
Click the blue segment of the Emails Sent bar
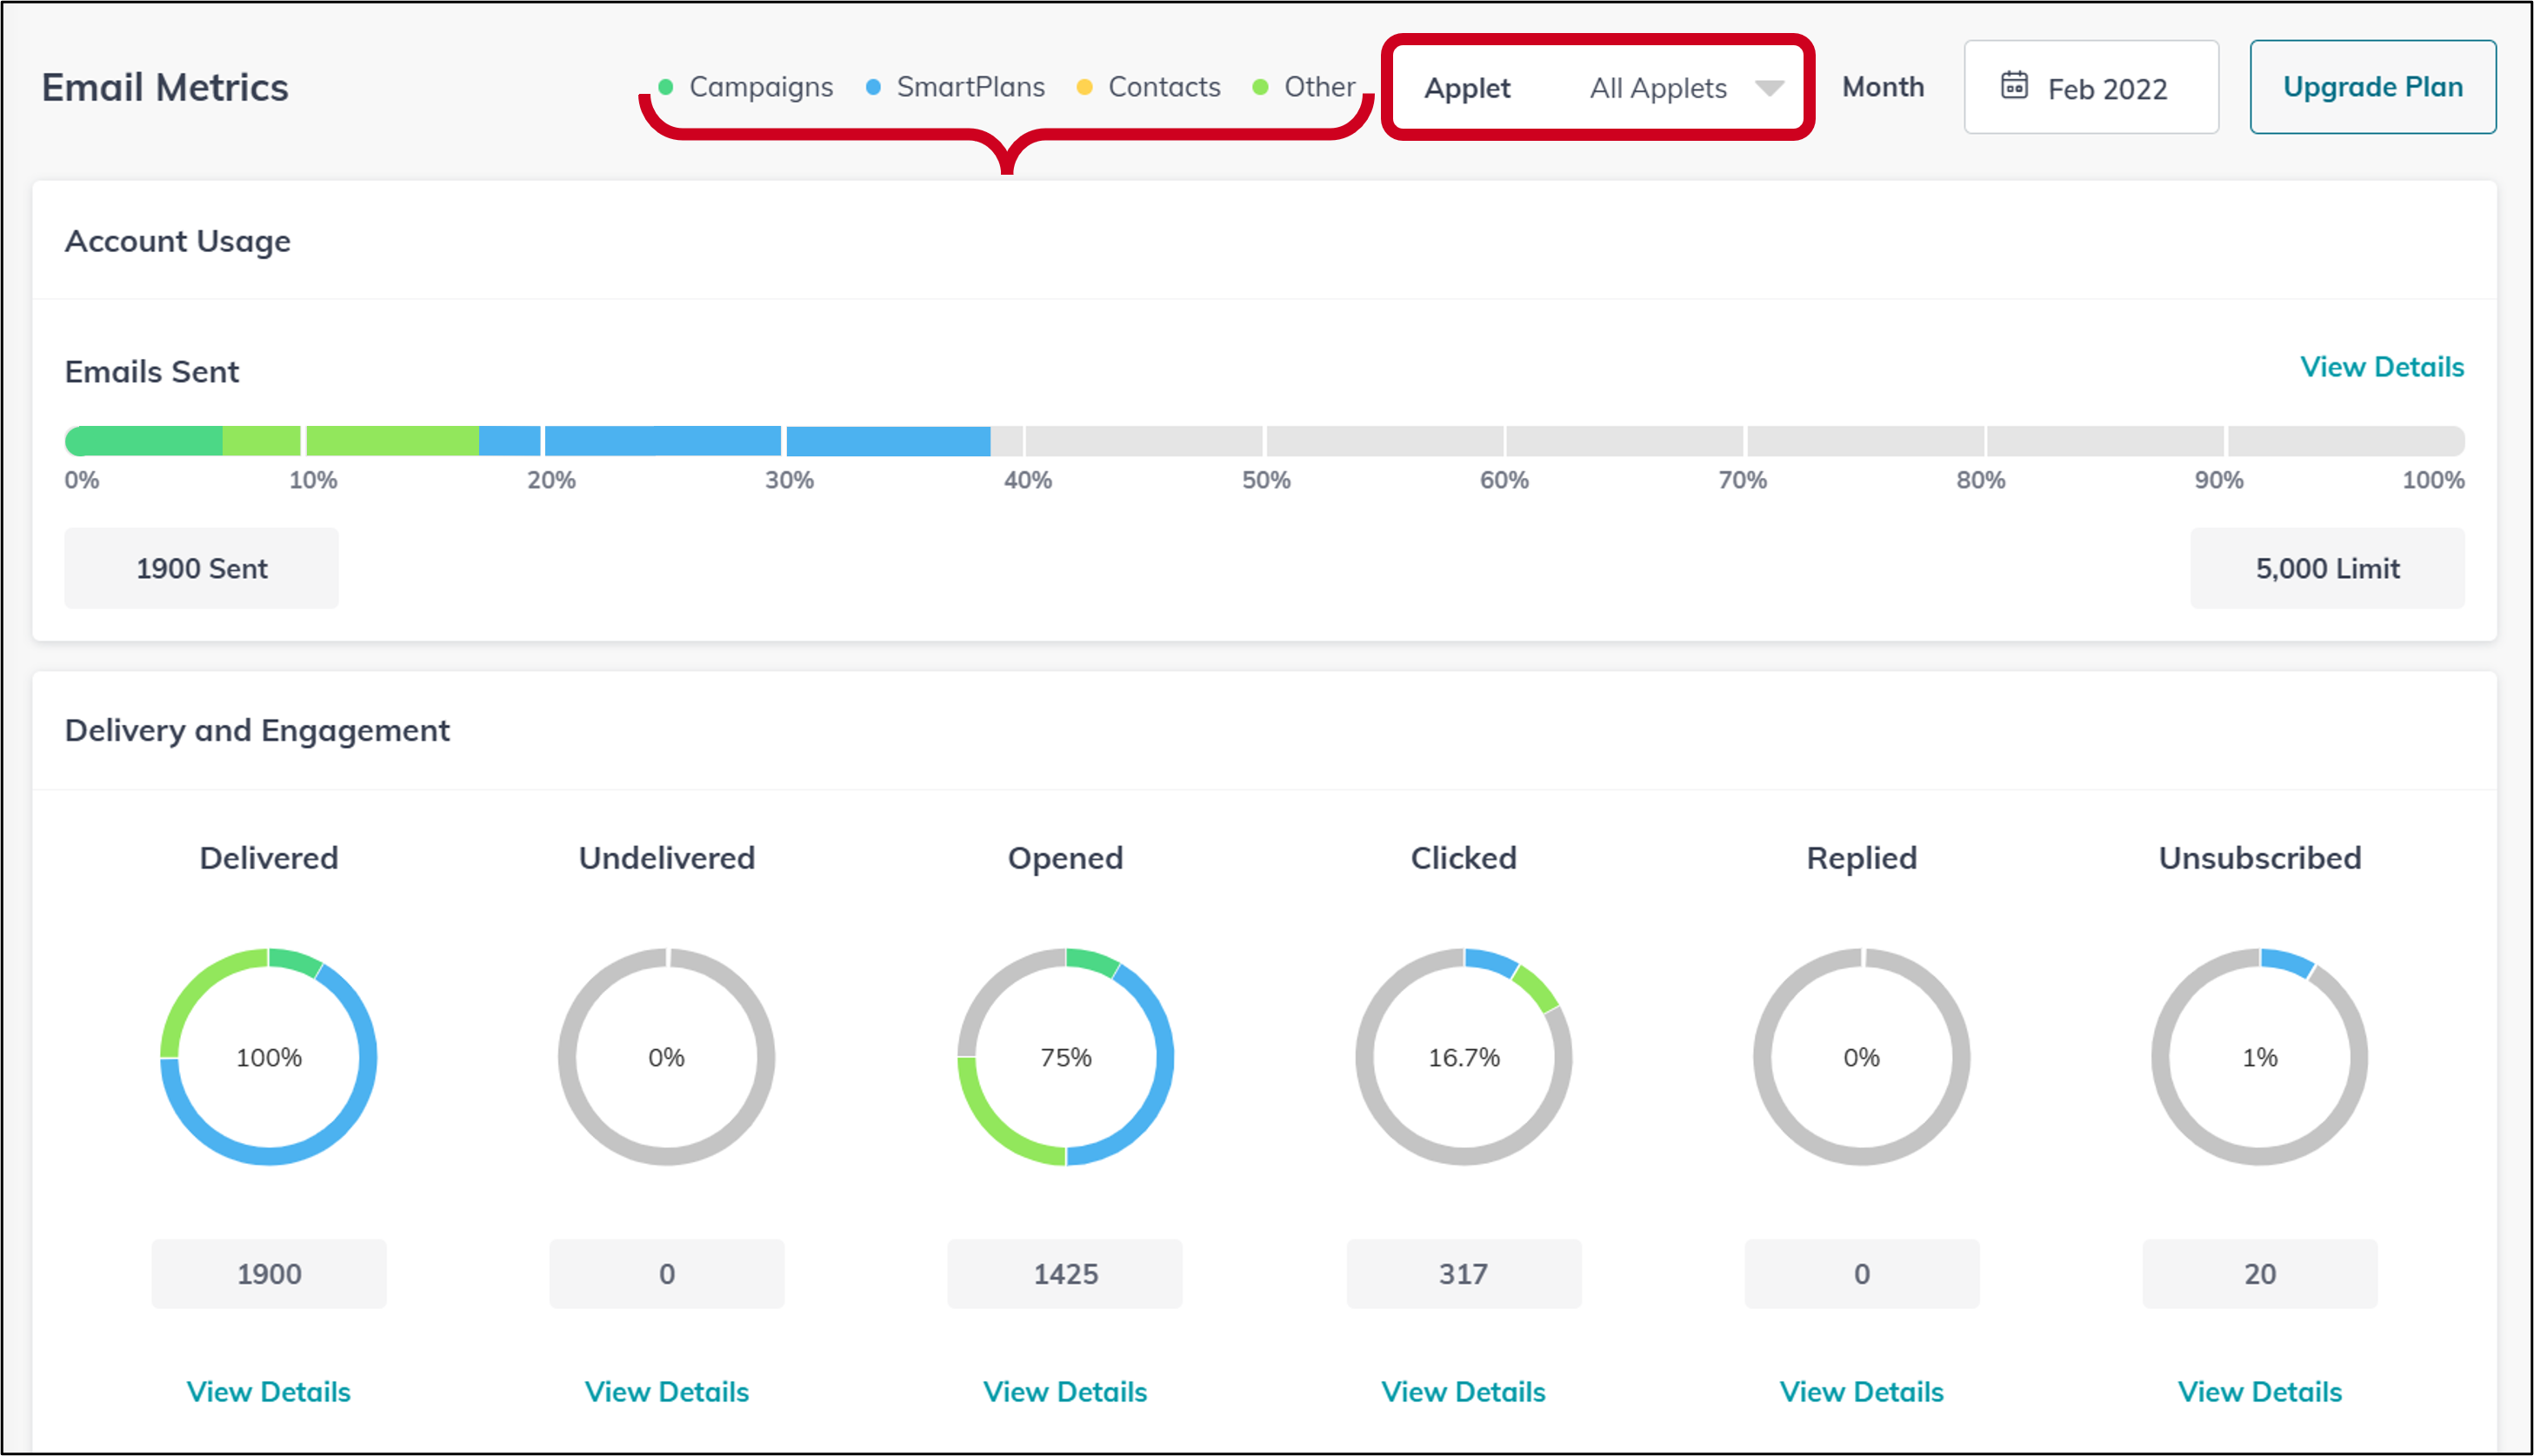[663, 440]
